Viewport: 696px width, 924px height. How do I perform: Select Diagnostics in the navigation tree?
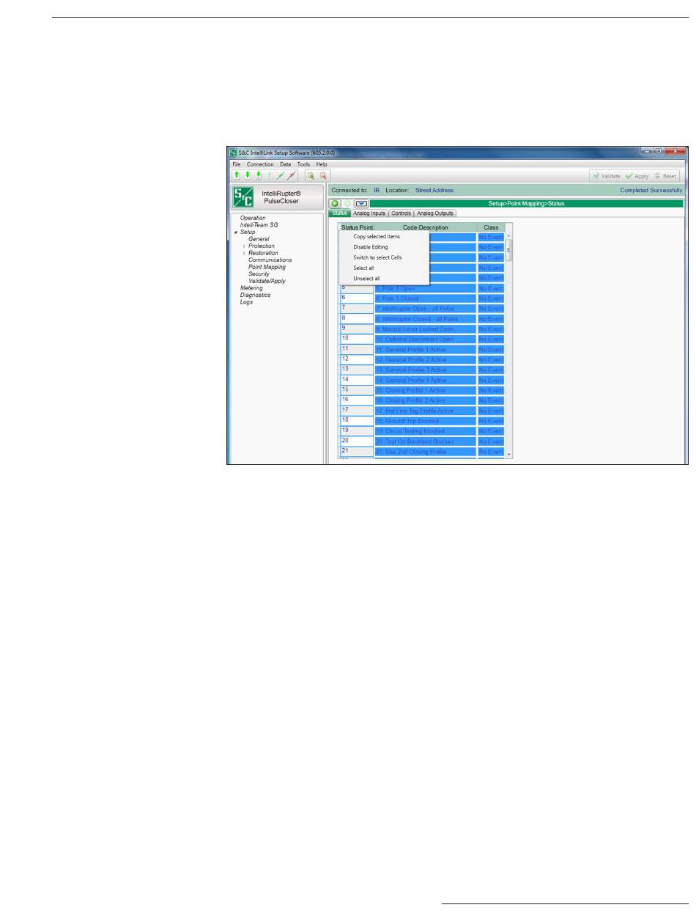coord(255,295)
